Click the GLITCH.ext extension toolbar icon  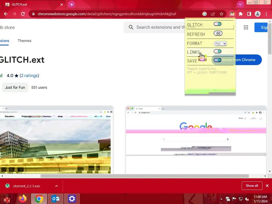(x=232, y=14)
